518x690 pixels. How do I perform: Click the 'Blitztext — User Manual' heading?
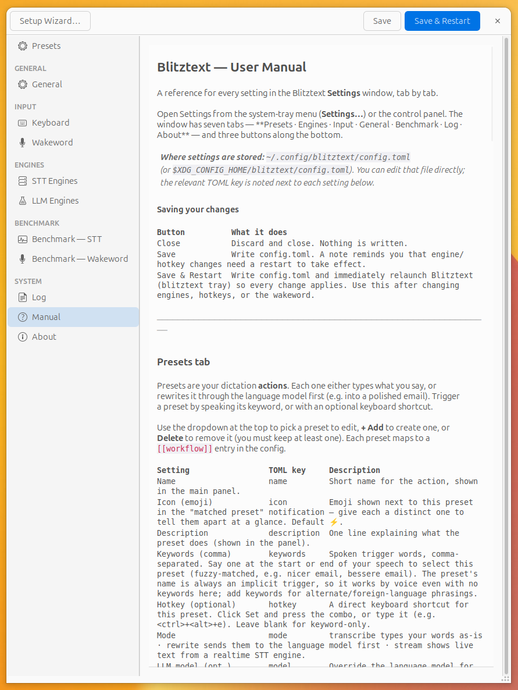click(232, 67)
